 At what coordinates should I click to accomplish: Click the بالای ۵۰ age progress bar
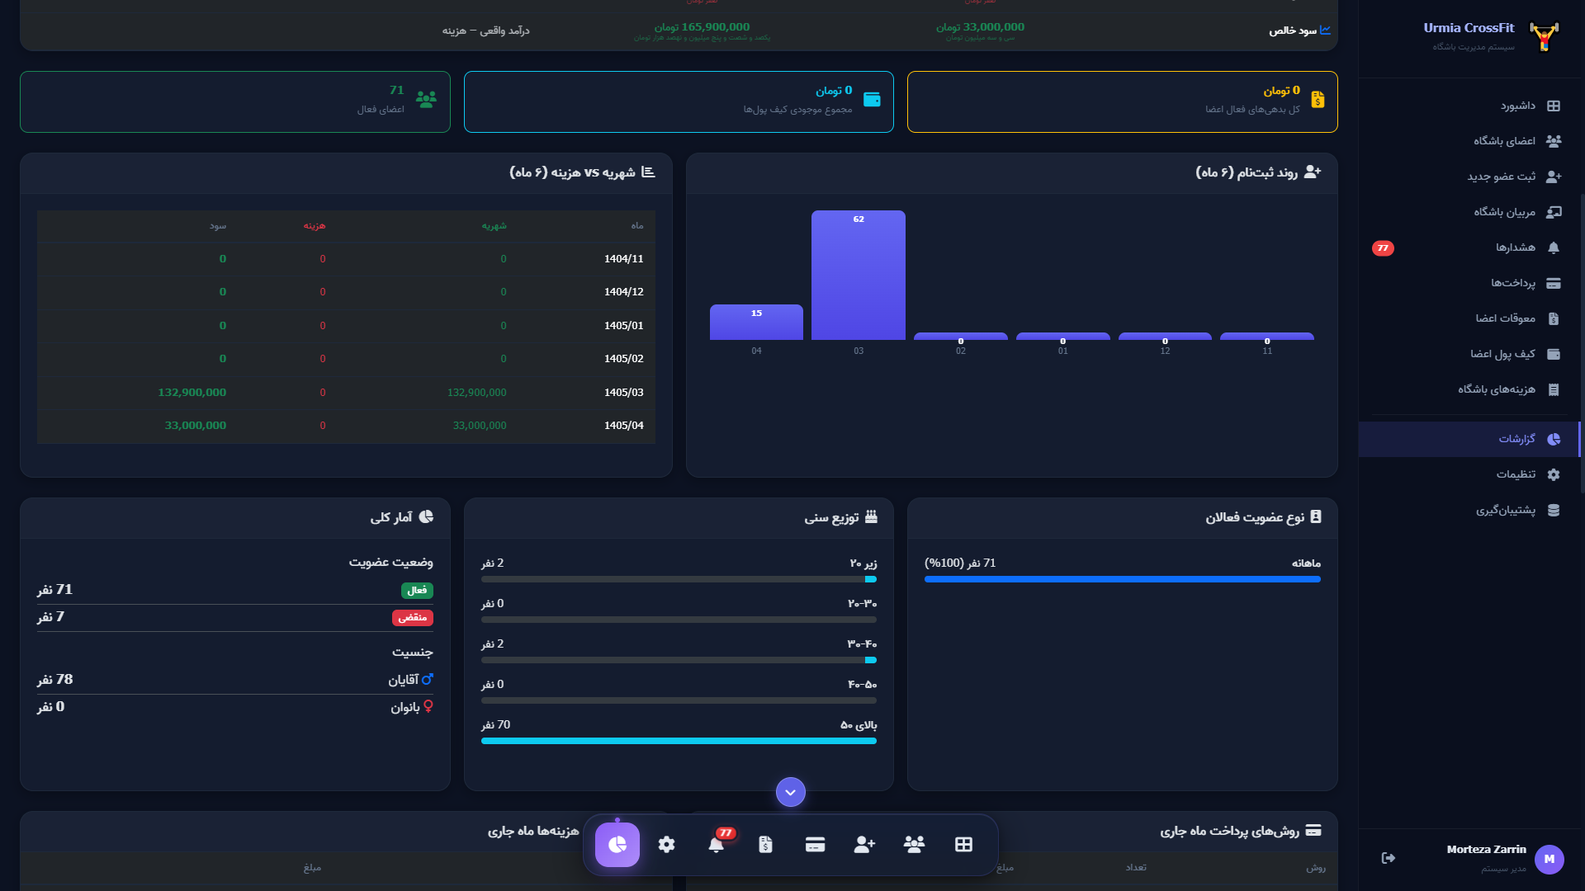[x=679, y=741]
